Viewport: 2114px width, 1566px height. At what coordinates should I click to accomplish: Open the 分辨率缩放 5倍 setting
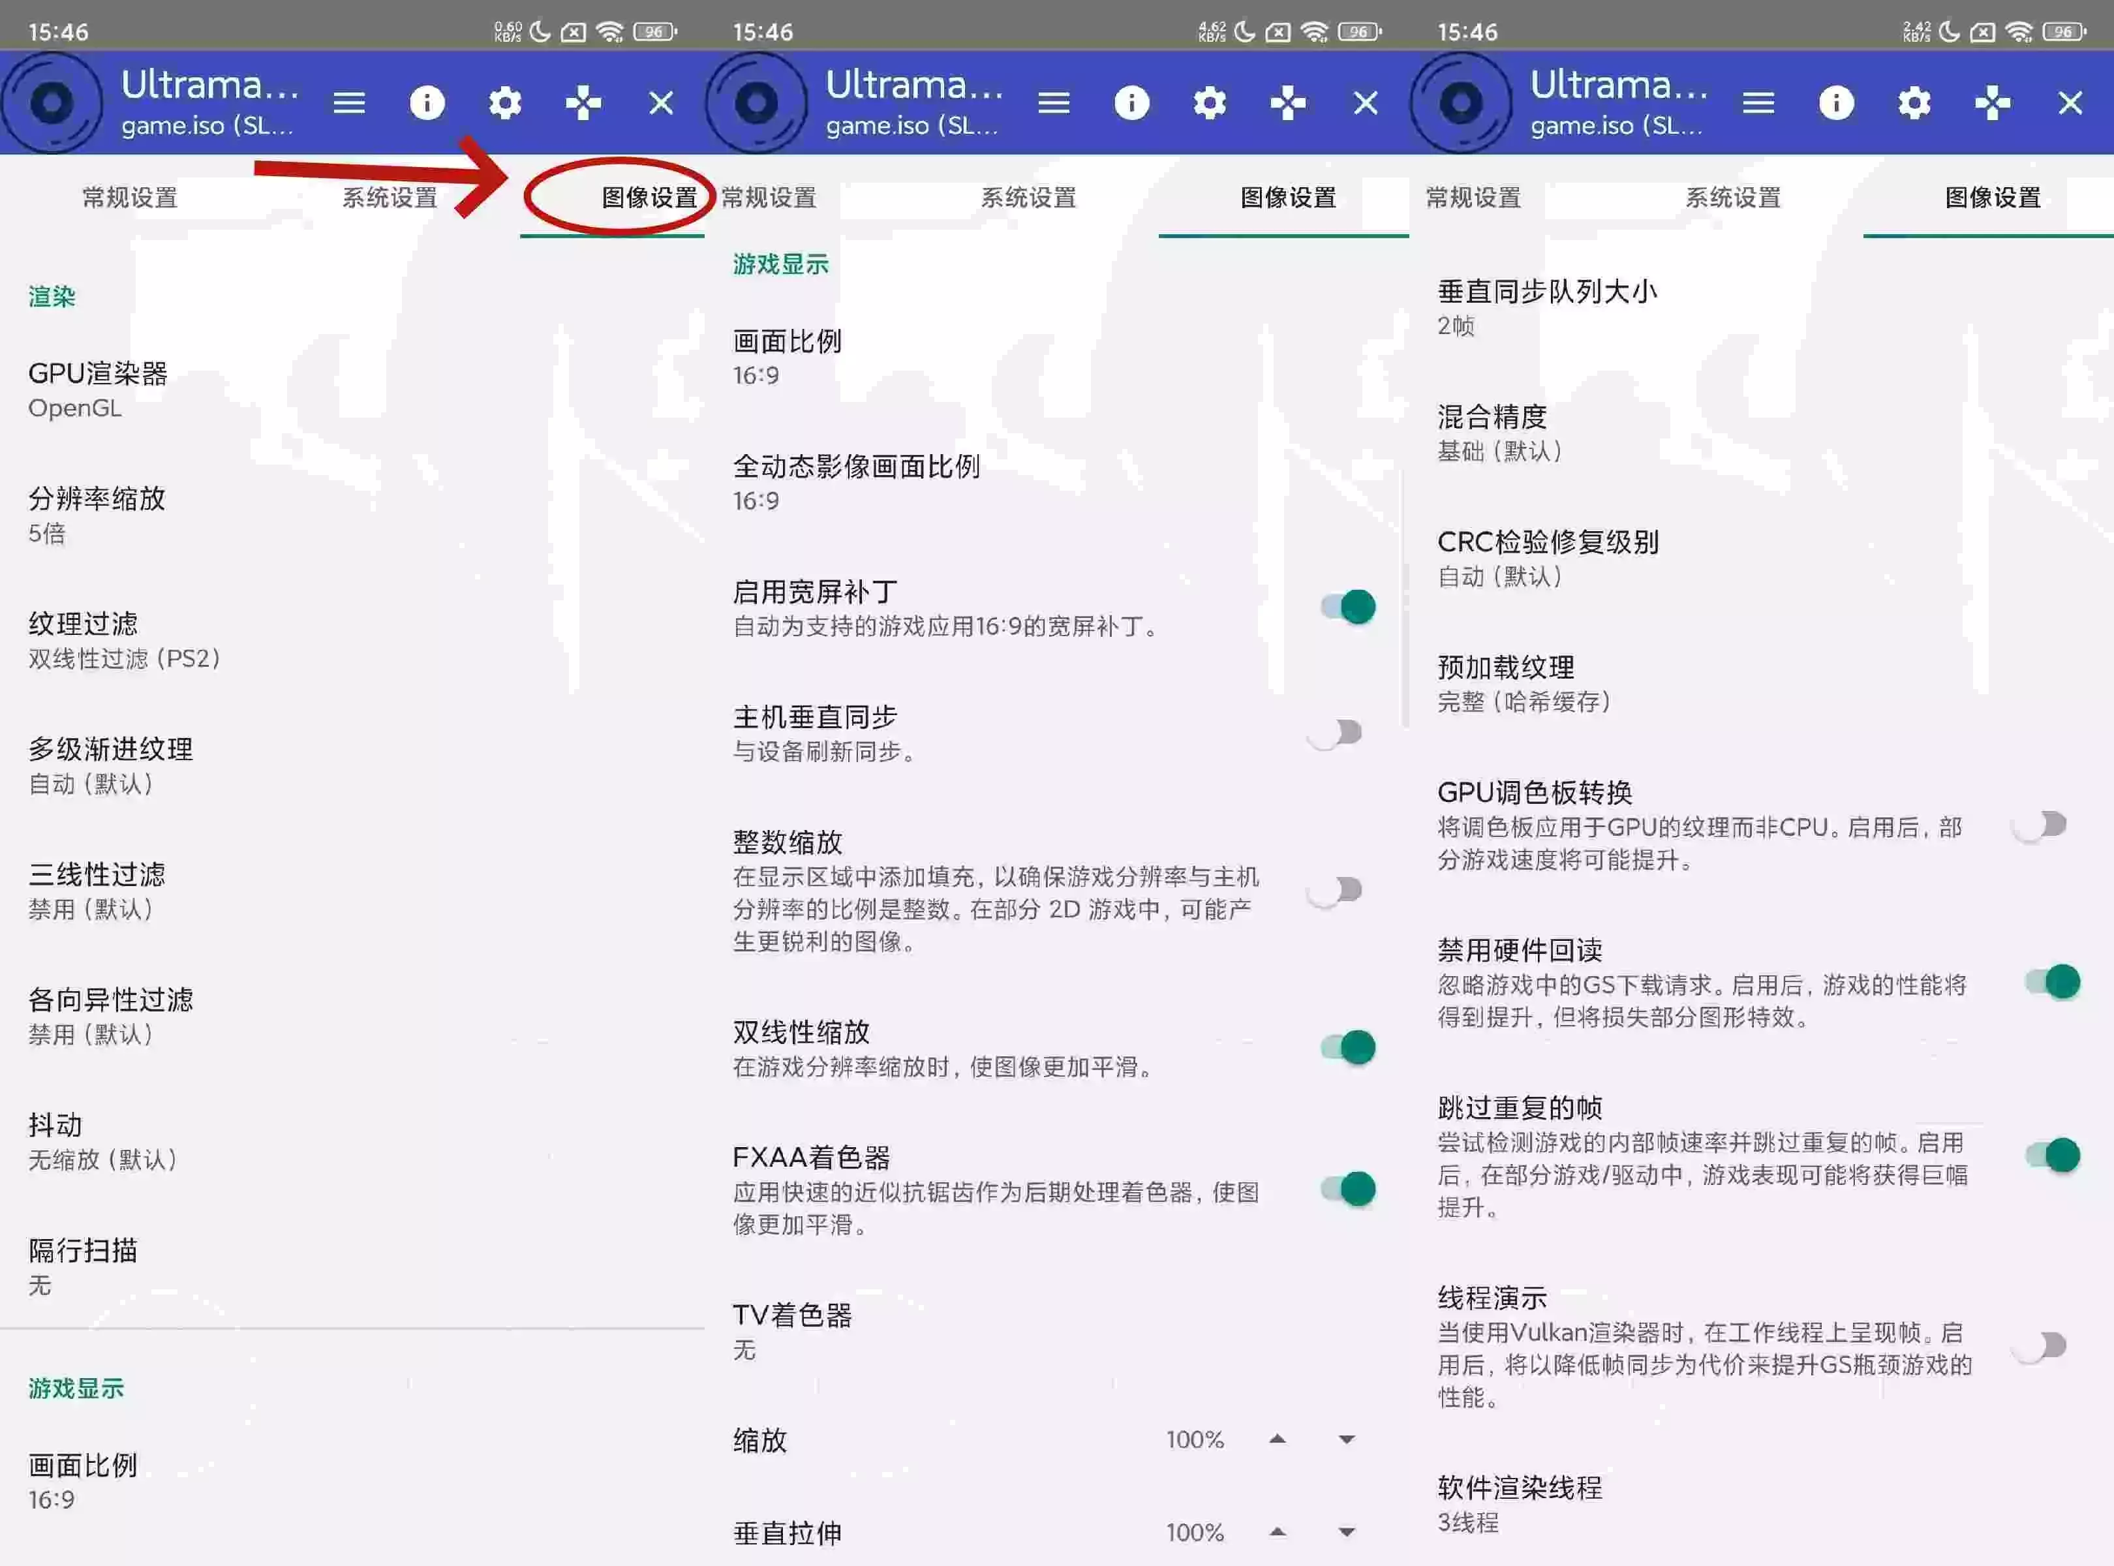click(x=96, y=514)
